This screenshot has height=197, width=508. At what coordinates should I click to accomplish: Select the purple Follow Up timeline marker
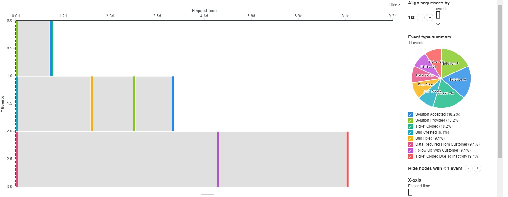pyautogui.click(x=218, y=159)
